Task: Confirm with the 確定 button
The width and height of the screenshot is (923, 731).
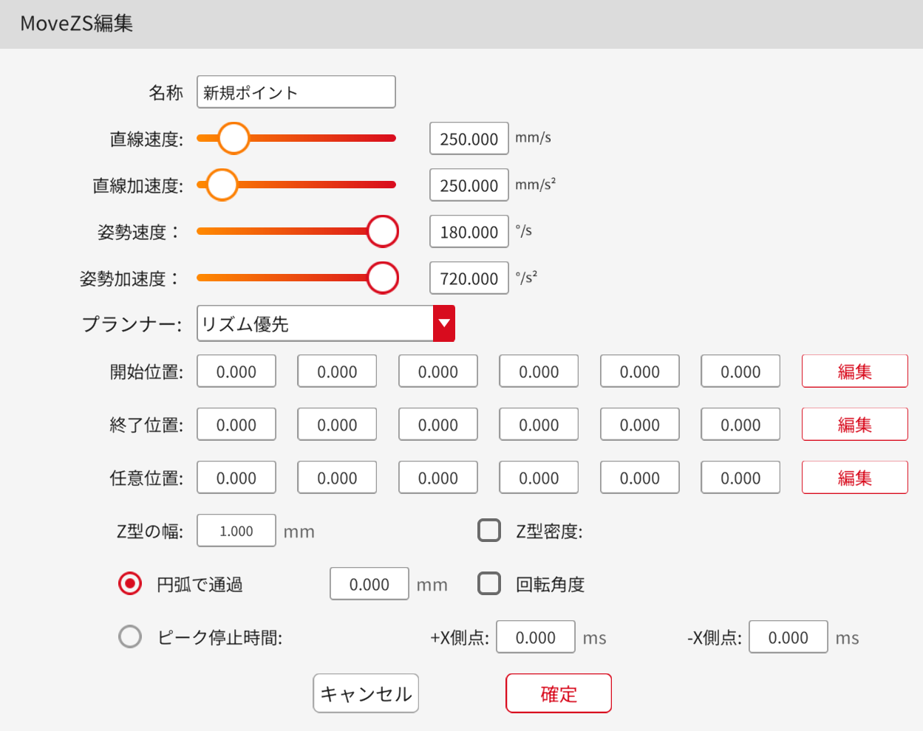Action: coord(558,693)
